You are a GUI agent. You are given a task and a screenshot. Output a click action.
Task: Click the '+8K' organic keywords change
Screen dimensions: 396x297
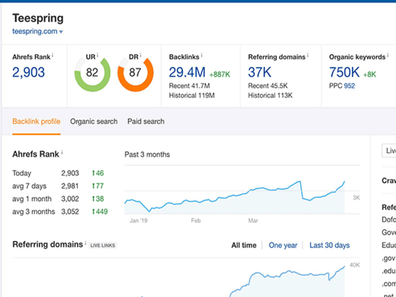pyautogui.click(x=369, y=74)
